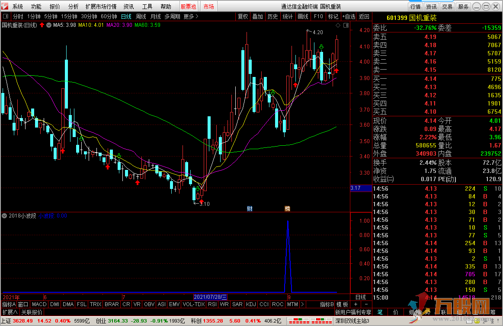Image resolution: width=503 pixels, height=326 pixels.
Task: Click the 上证 index value 3628.49
Action: tap(23, 321)
